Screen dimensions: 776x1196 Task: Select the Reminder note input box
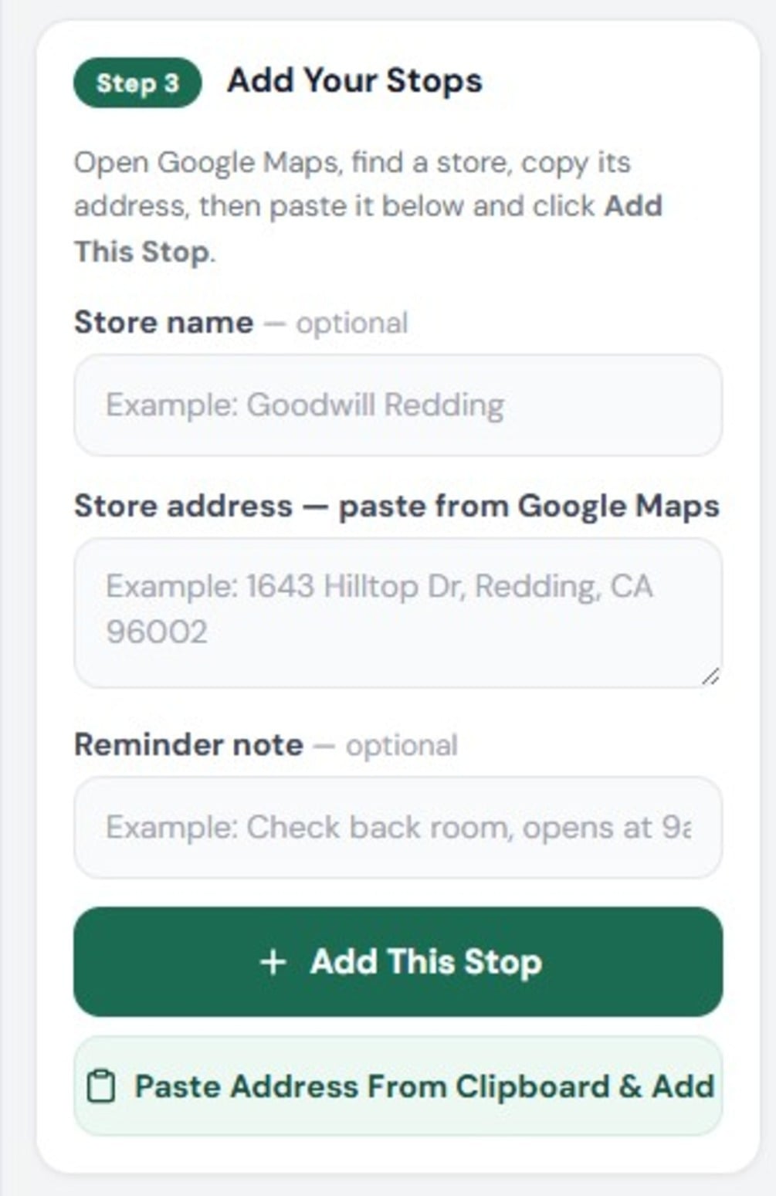398,828
